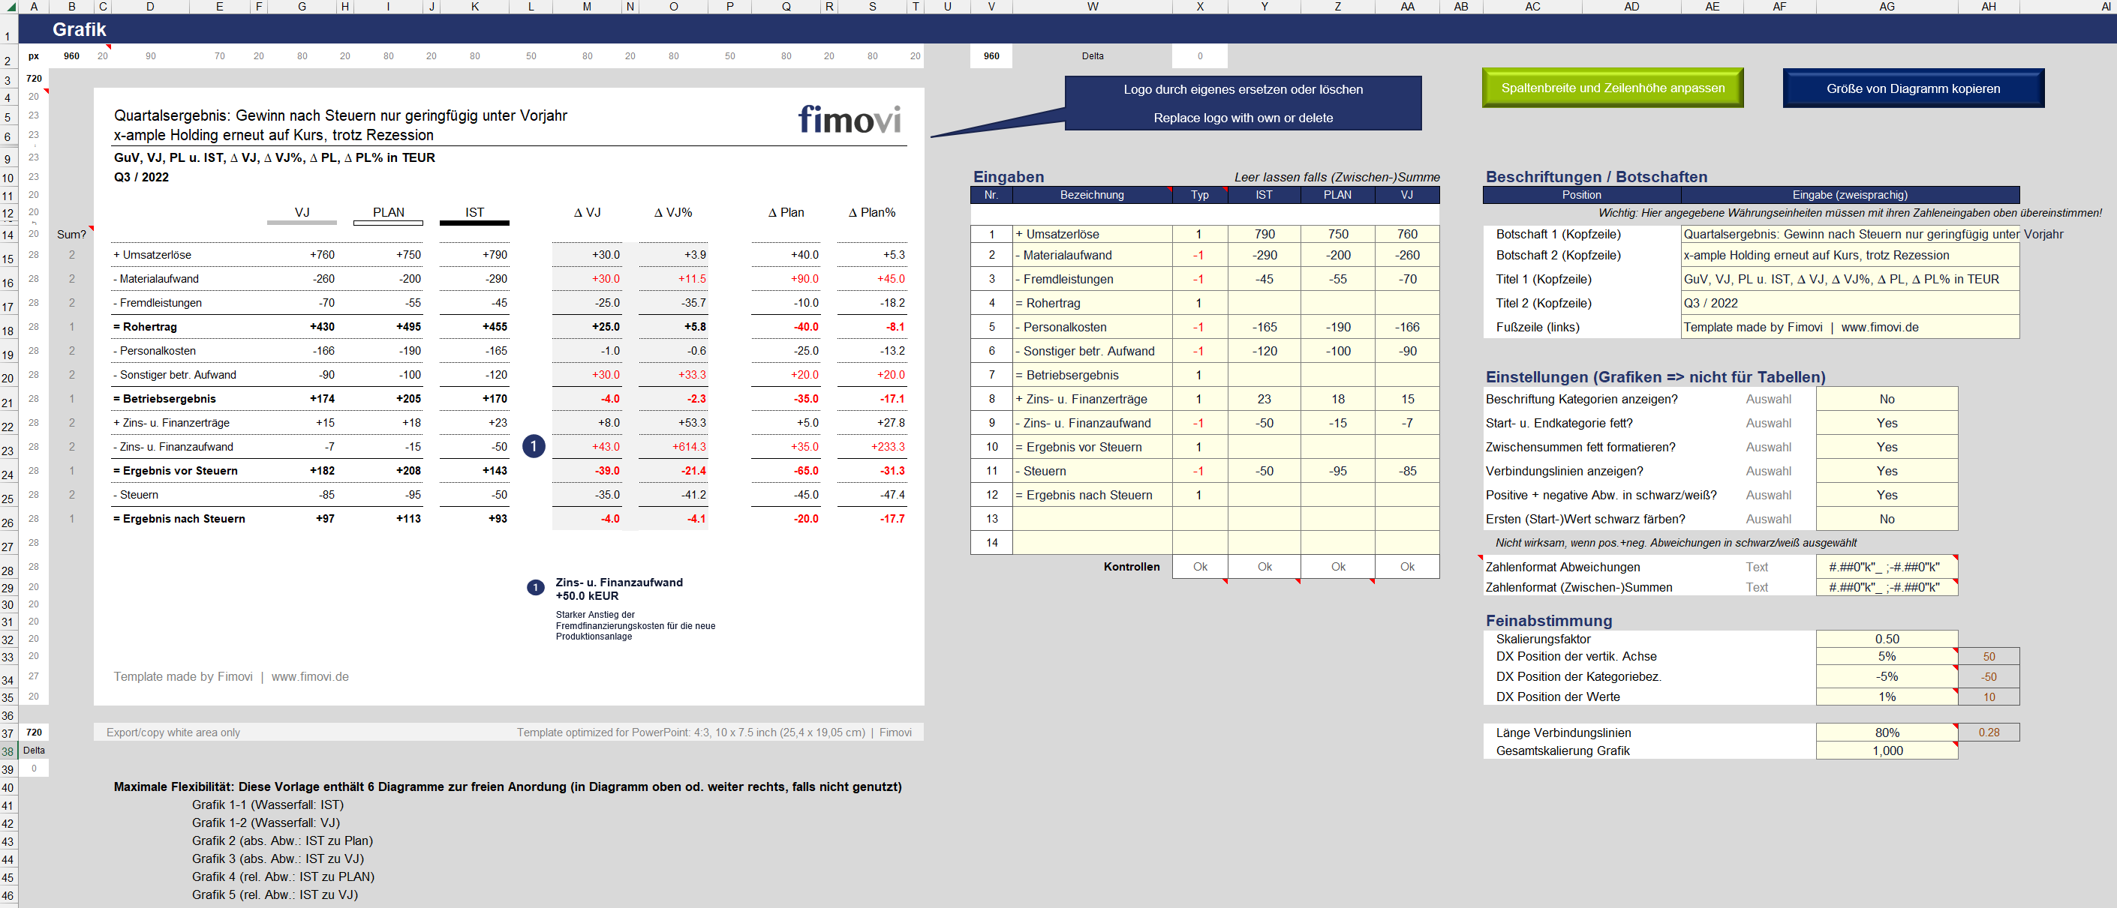Select '= Rohertrag' in the Eingaben table
This screenshot has height=908, width=2117.
click(1092, 303)
